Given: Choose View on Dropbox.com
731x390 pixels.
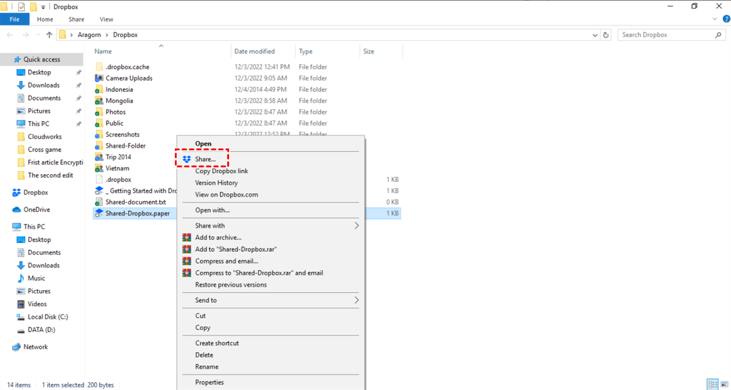Looking at the screenshot, I should [227, 195].
